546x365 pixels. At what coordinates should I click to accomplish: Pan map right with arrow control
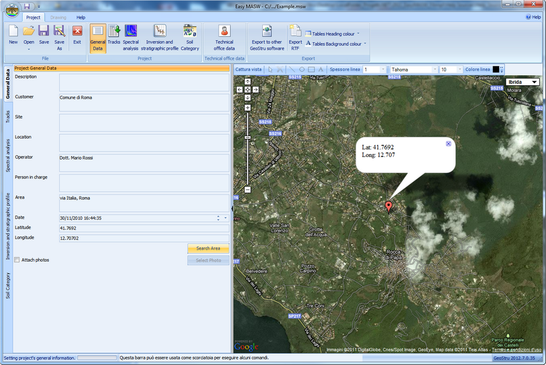256,89
